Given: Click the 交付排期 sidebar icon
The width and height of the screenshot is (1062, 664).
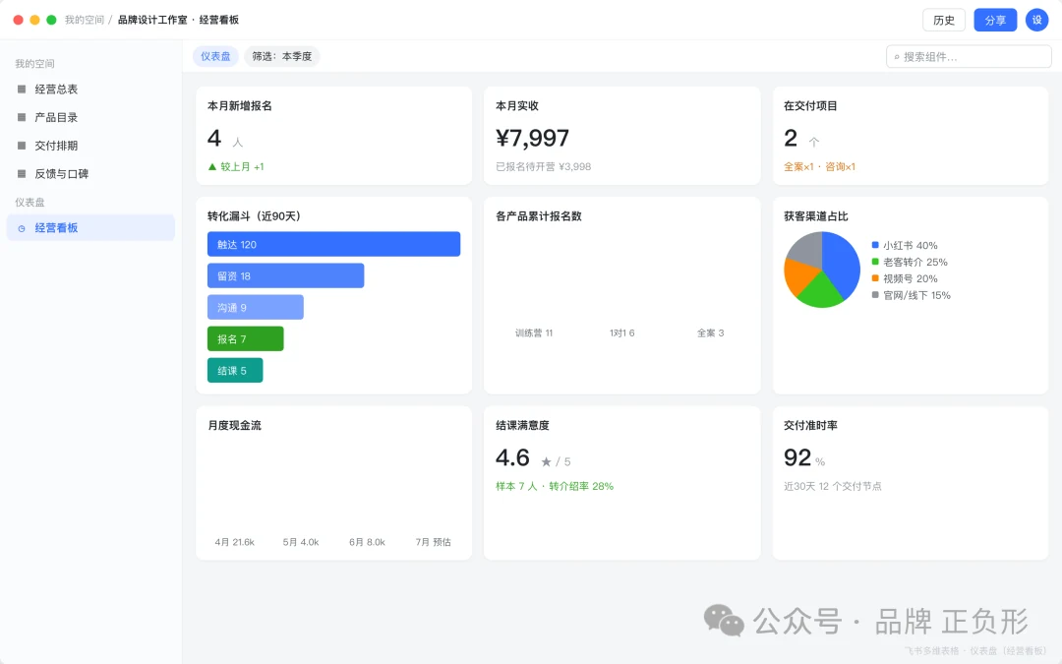Looking at the screenshot, I should point(22,146).
